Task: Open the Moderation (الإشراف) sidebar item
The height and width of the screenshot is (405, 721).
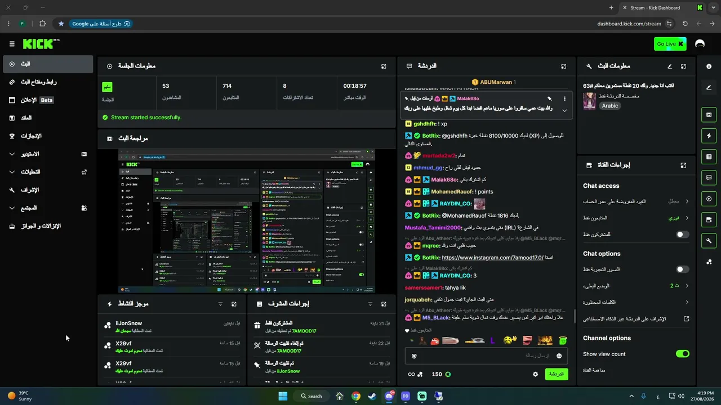Action: click(x=48, y=190)
